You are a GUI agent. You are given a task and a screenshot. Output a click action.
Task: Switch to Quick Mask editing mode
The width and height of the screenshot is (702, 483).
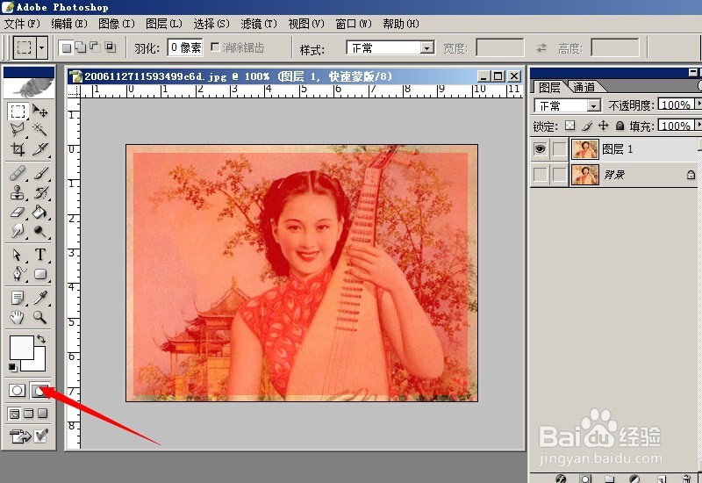(39, 391)
